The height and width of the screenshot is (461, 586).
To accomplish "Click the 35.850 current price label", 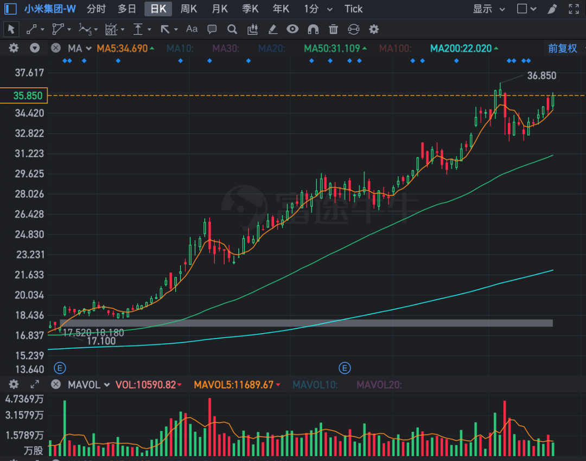I will [x=24, y=95].
